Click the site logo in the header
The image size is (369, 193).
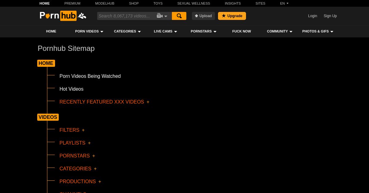[x=63, y=16]
